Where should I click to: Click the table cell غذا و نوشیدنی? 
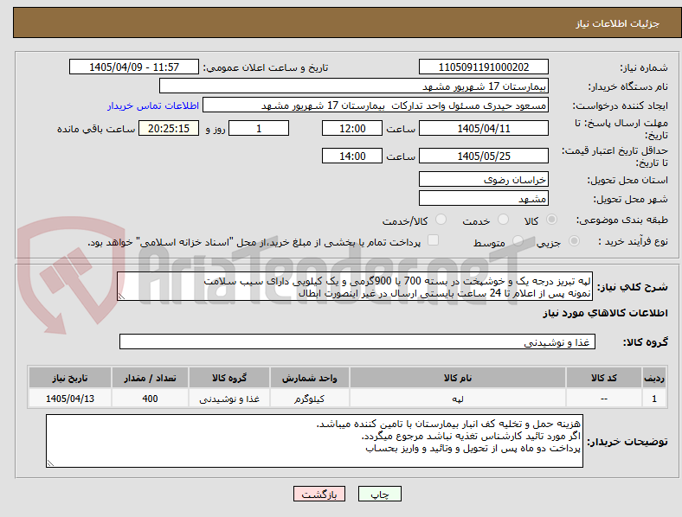[229, 398]
